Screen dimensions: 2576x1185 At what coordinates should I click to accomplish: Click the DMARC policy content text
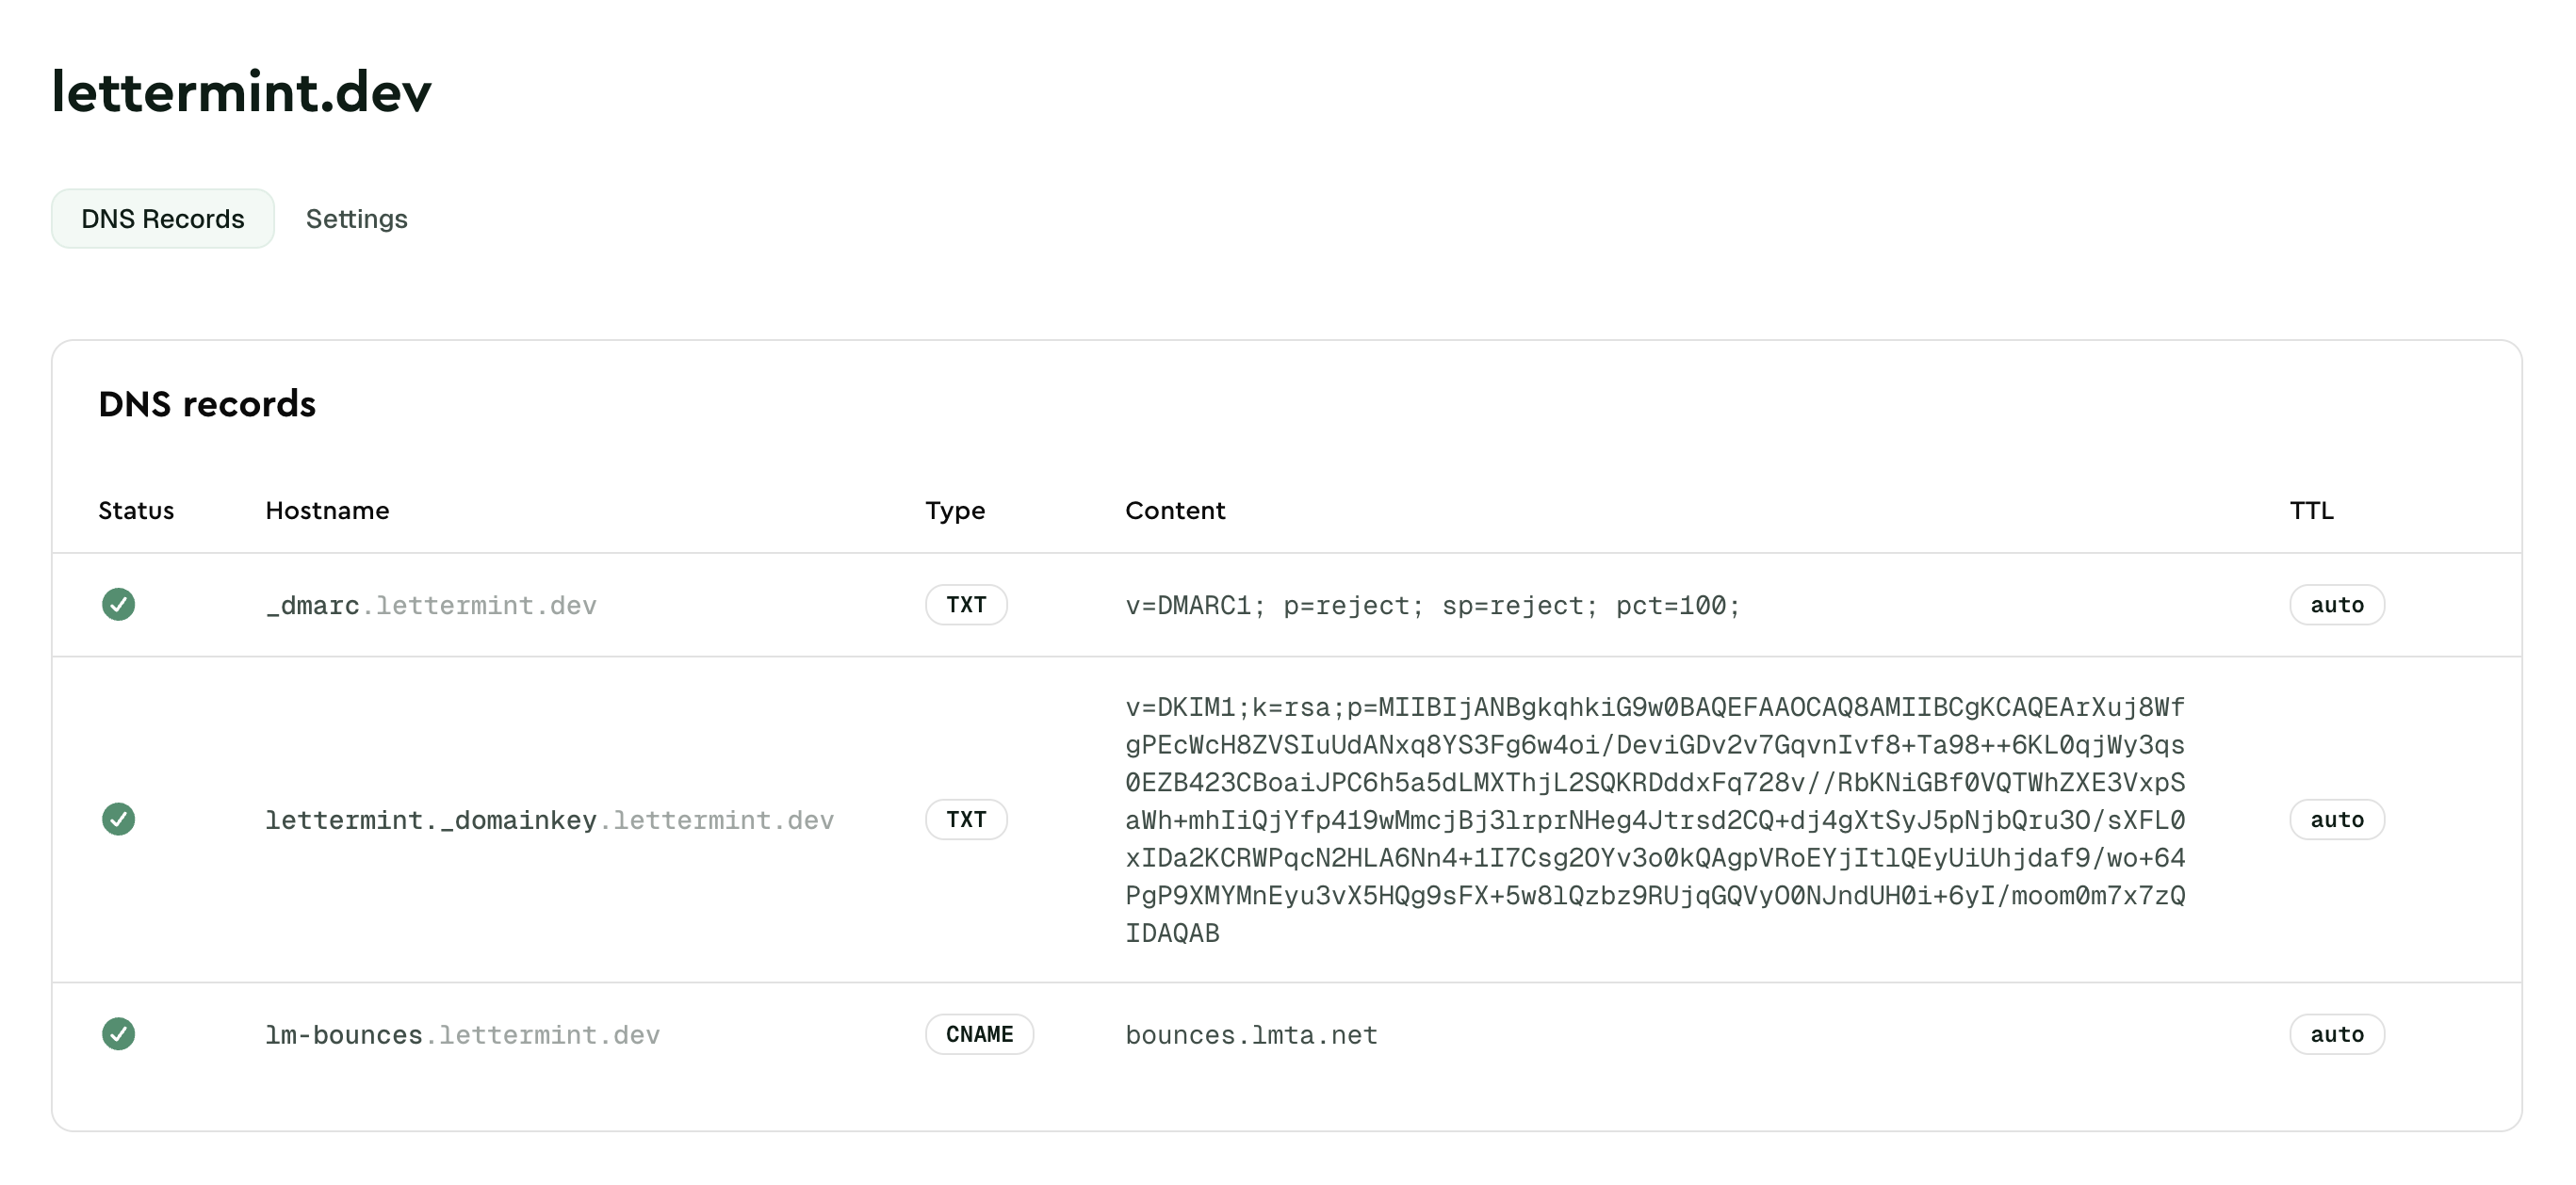pos(1432,604)
